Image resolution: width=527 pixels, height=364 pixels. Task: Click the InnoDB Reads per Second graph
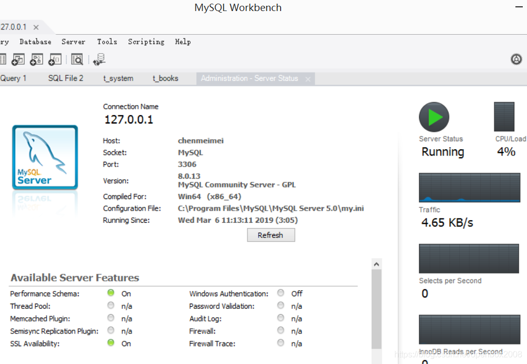[x=470, y=329]
